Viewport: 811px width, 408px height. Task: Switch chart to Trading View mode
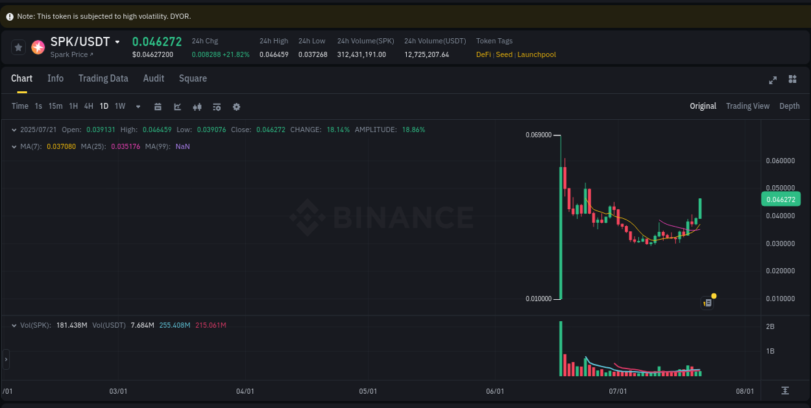point(747,106)
